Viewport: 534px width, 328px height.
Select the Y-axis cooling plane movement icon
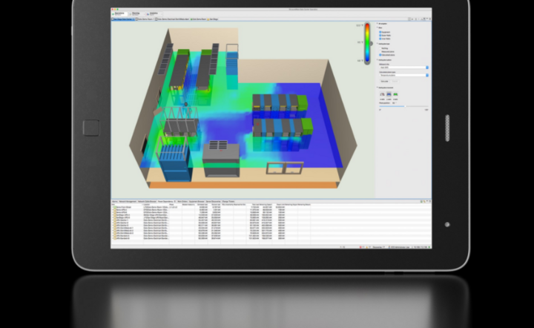point(389,94)
